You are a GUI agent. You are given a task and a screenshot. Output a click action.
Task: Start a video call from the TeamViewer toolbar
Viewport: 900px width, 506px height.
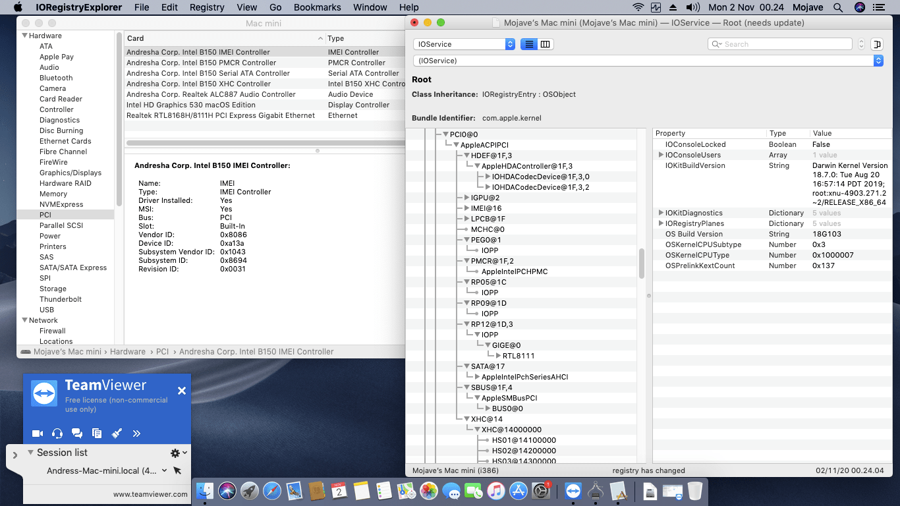tap(37, 433)
